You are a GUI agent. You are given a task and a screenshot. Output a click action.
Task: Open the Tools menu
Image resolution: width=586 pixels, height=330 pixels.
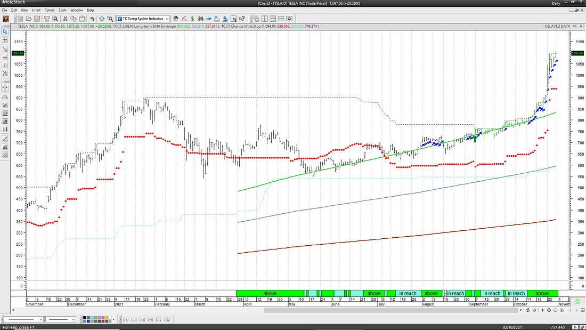pyautogui.click(x=62, y=10)
